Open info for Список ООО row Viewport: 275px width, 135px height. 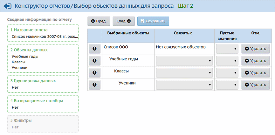(95, 49)
